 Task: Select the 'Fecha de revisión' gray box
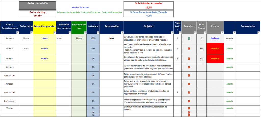(x=37, y=5)
